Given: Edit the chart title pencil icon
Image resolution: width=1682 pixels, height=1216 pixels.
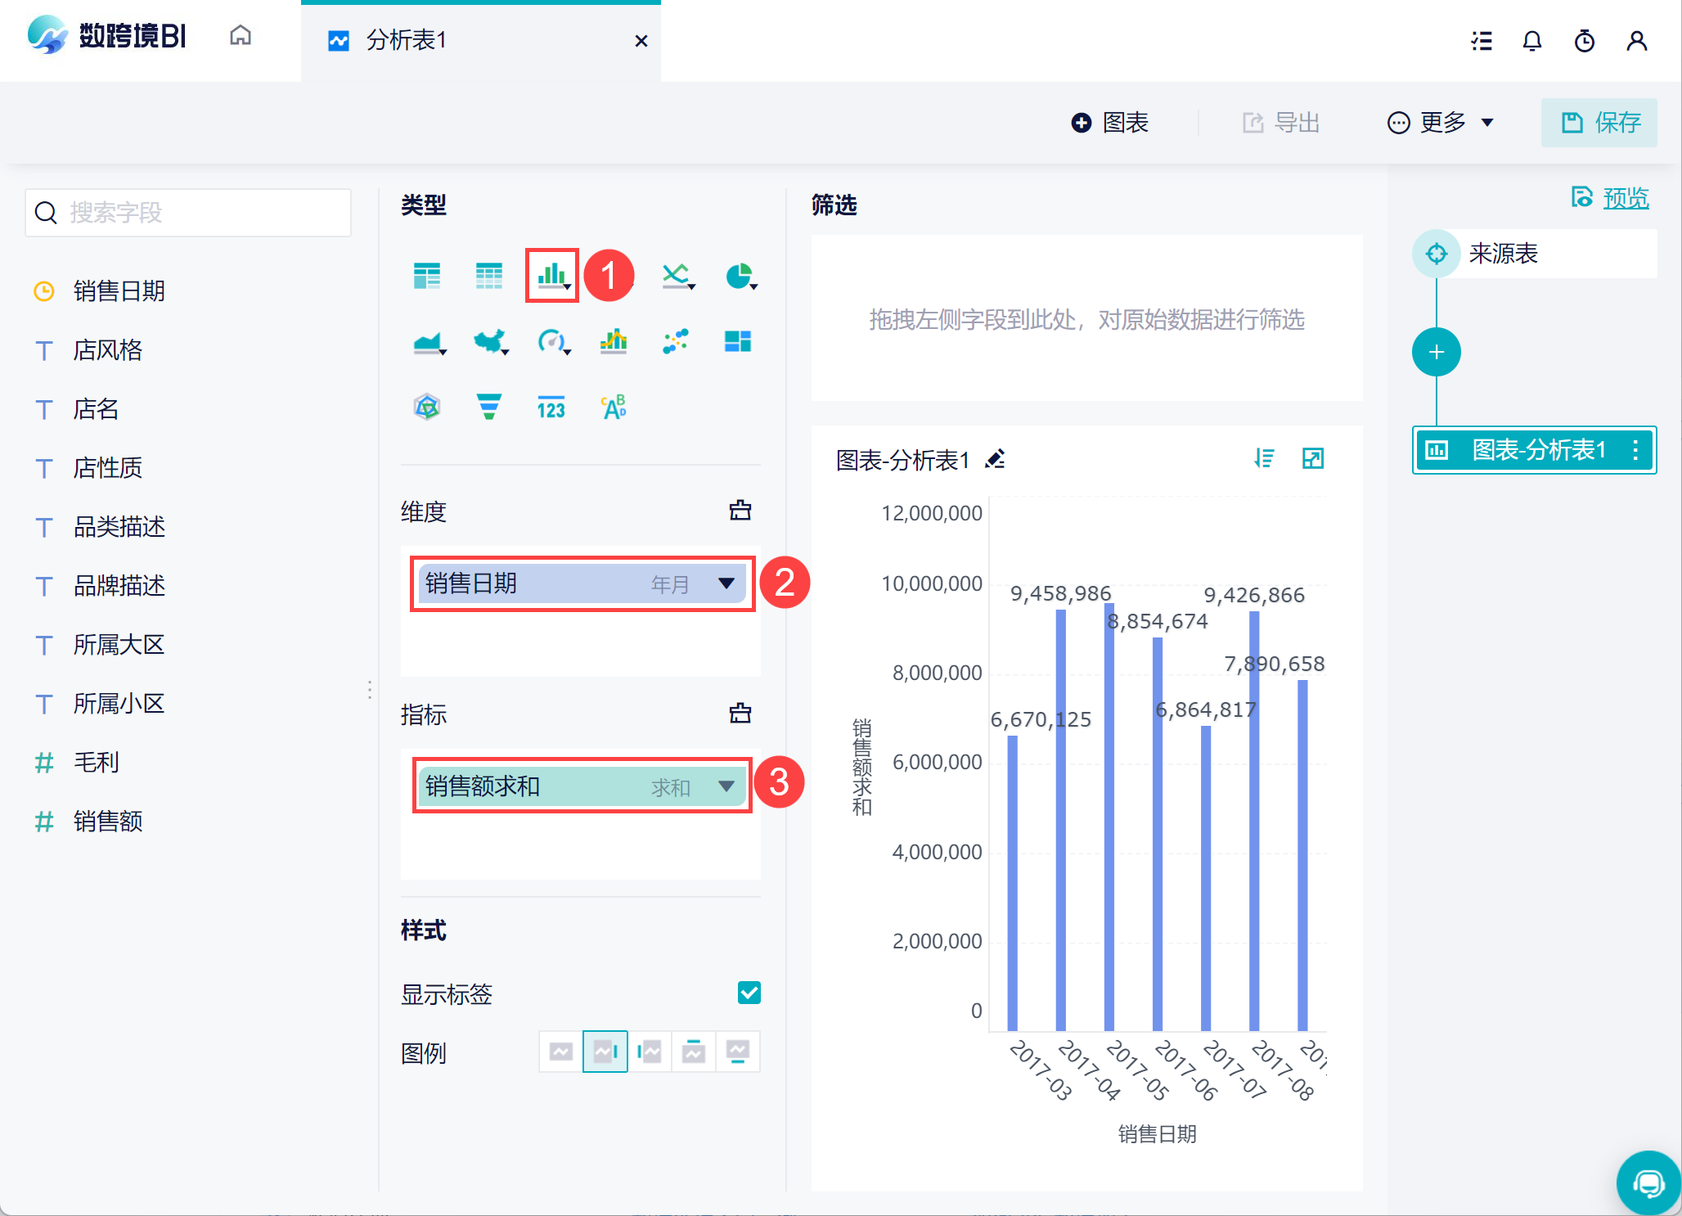Looking at the screenshot, I should point(996,459).
